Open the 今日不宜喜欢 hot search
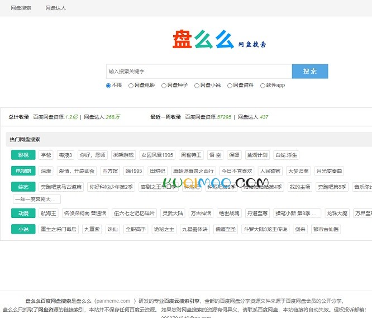The image size is (372, 318). point(237,171)
